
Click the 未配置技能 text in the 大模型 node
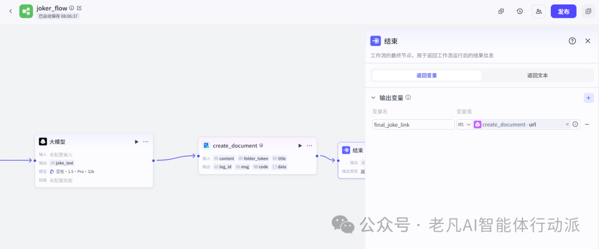tap(61, 180)
